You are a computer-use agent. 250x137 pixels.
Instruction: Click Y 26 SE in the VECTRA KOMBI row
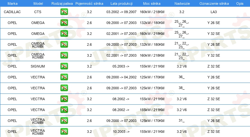click(x=214, y=121)
